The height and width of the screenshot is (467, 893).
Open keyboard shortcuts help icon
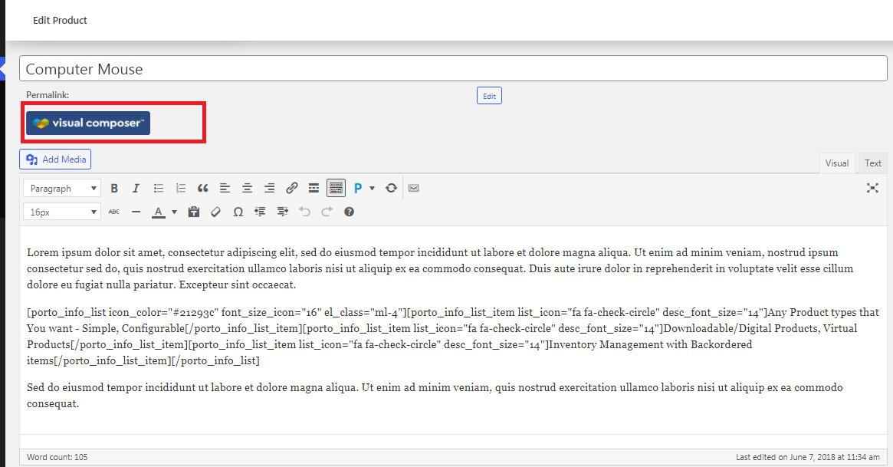[x=349, y=212]
